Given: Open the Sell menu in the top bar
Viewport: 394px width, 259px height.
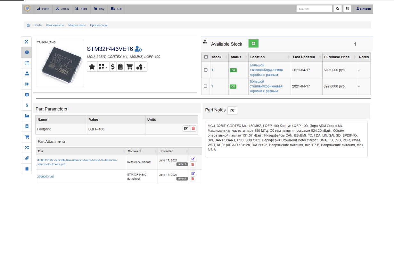Looking at the screenshot, I should [x=116, y=9].
